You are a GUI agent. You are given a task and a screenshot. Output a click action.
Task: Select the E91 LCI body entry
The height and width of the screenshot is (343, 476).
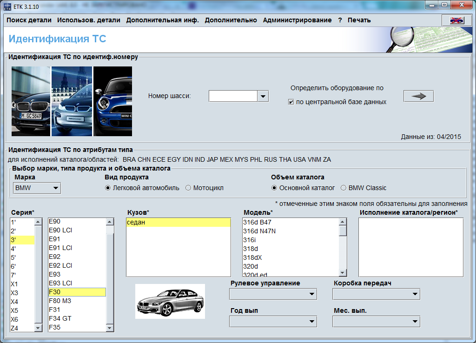77,248
